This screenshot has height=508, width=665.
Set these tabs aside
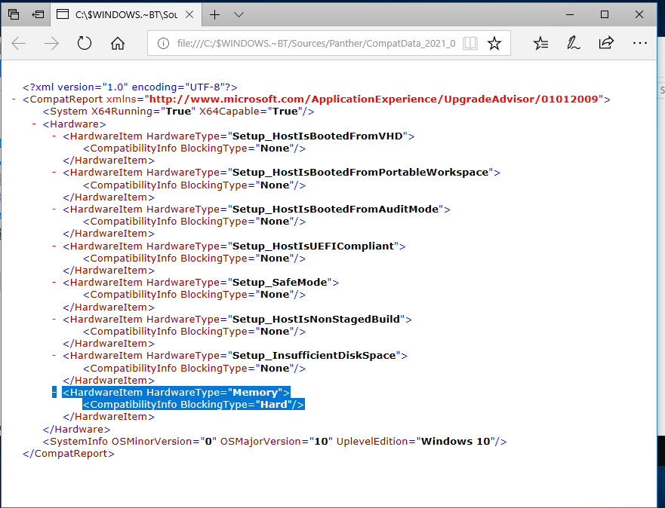(x=38, y=14)
